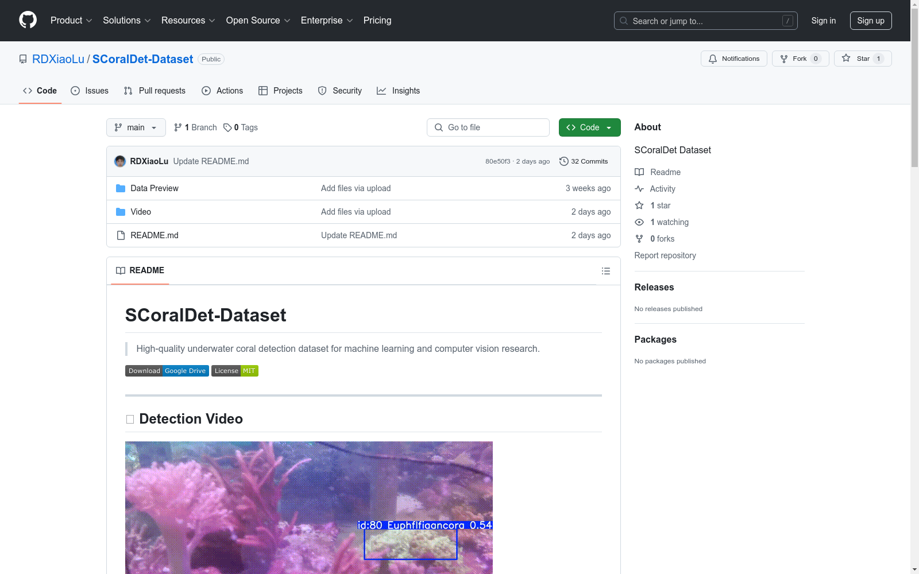Open the Solutions navigation dropdown
919x574 pixels.
[126, 21]
